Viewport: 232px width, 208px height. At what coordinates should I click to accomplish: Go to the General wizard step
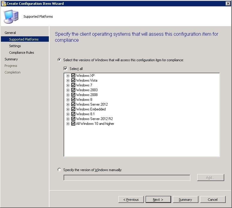point(10,33)
